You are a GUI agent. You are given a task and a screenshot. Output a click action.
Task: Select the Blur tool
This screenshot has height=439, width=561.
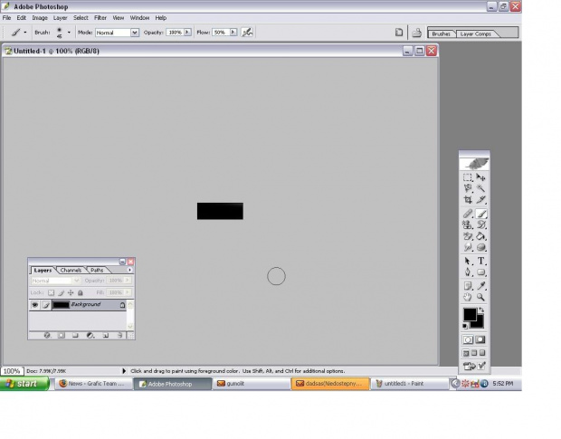click(468, 247)
